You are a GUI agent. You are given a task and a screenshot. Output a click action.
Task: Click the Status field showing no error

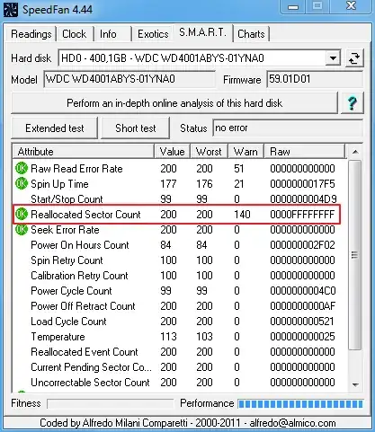click(288, 128)
